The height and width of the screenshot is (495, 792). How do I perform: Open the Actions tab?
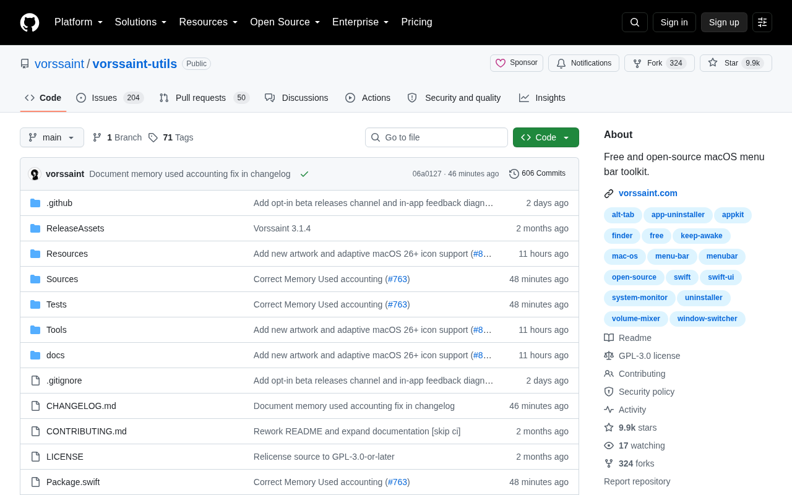(368, 98)
